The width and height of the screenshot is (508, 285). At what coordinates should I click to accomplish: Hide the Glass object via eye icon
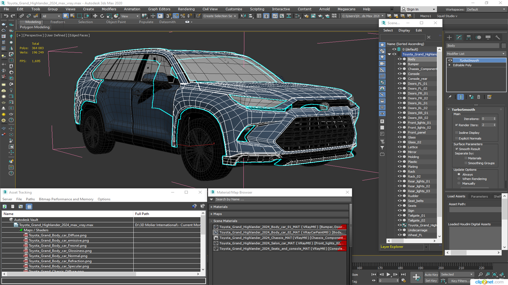click(400, 137)
